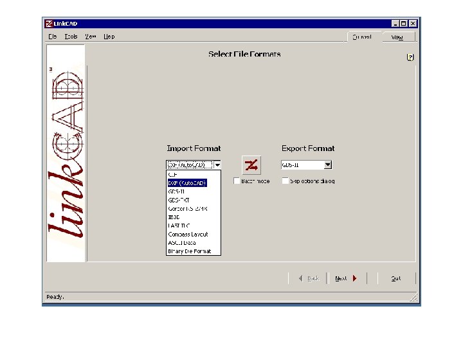Select IE3D import format
Viewport: 463px width, 347px height.
click(x=194, y=217)
